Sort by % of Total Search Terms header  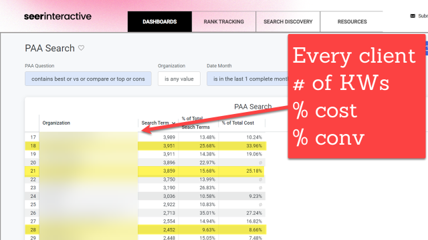[195, 123]
